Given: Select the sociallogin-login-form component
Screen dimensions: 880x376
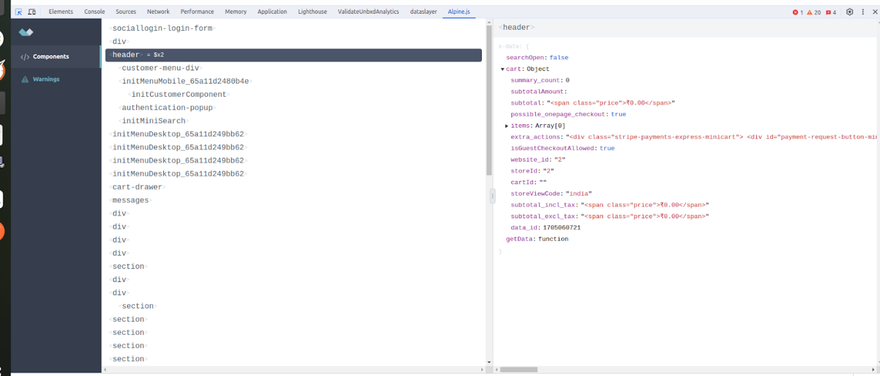Looking at the screenshot, I should coord(163,27).
